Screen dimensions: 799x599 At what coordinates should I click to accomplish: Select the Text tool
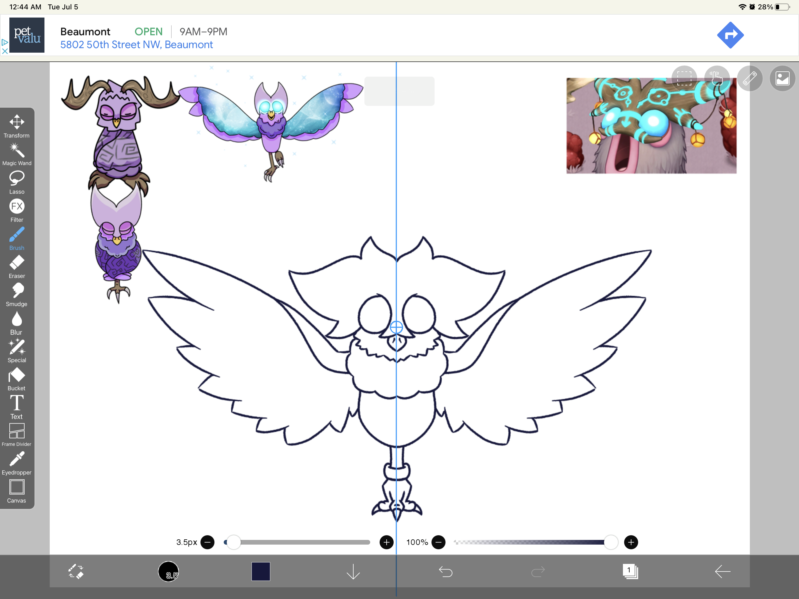(x=17, y=407)
